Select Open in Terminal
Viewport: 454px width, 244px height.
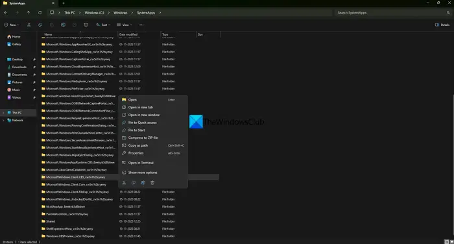coord(153,163)
